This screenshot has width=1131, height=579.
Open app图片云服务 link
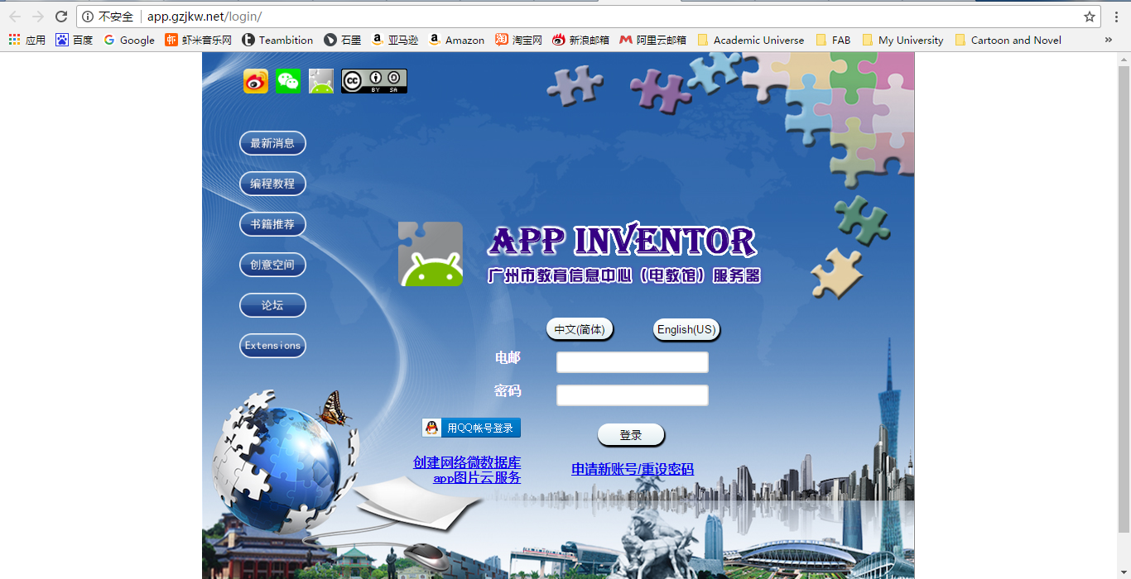(477, 477)
